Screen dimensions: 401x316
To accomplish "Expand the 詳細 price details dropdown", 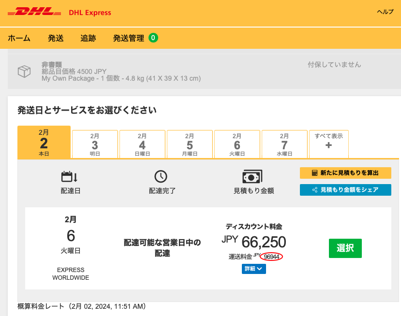I will coord(253,269).
